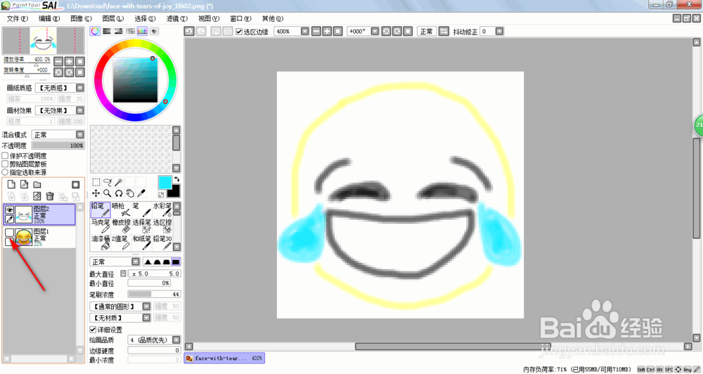703x374 pixels.
Task: Toggle the swatches panel button
Action: click(x=142, y=31)
